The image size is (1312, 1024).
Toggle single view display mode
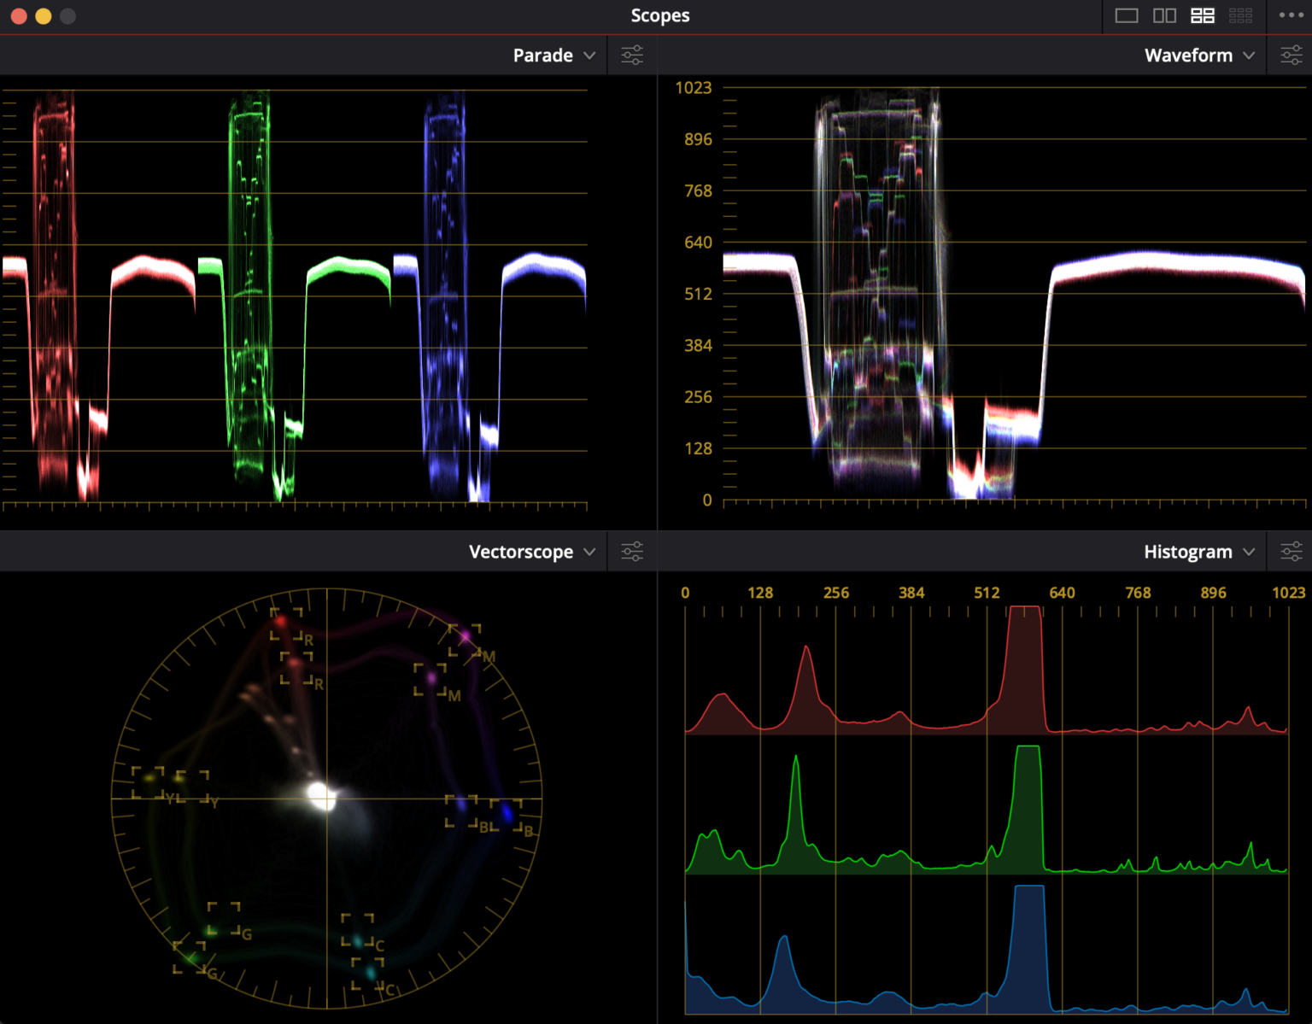point(1127,15)
